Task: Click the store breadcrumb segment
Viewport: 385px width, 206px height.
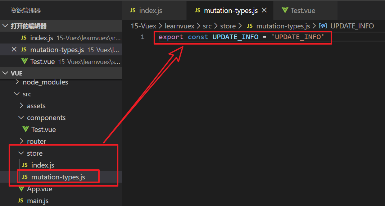Action: pyautogui.click(x=228, y=26)
